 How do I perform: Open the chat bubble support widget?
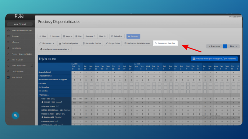(15, 116)
